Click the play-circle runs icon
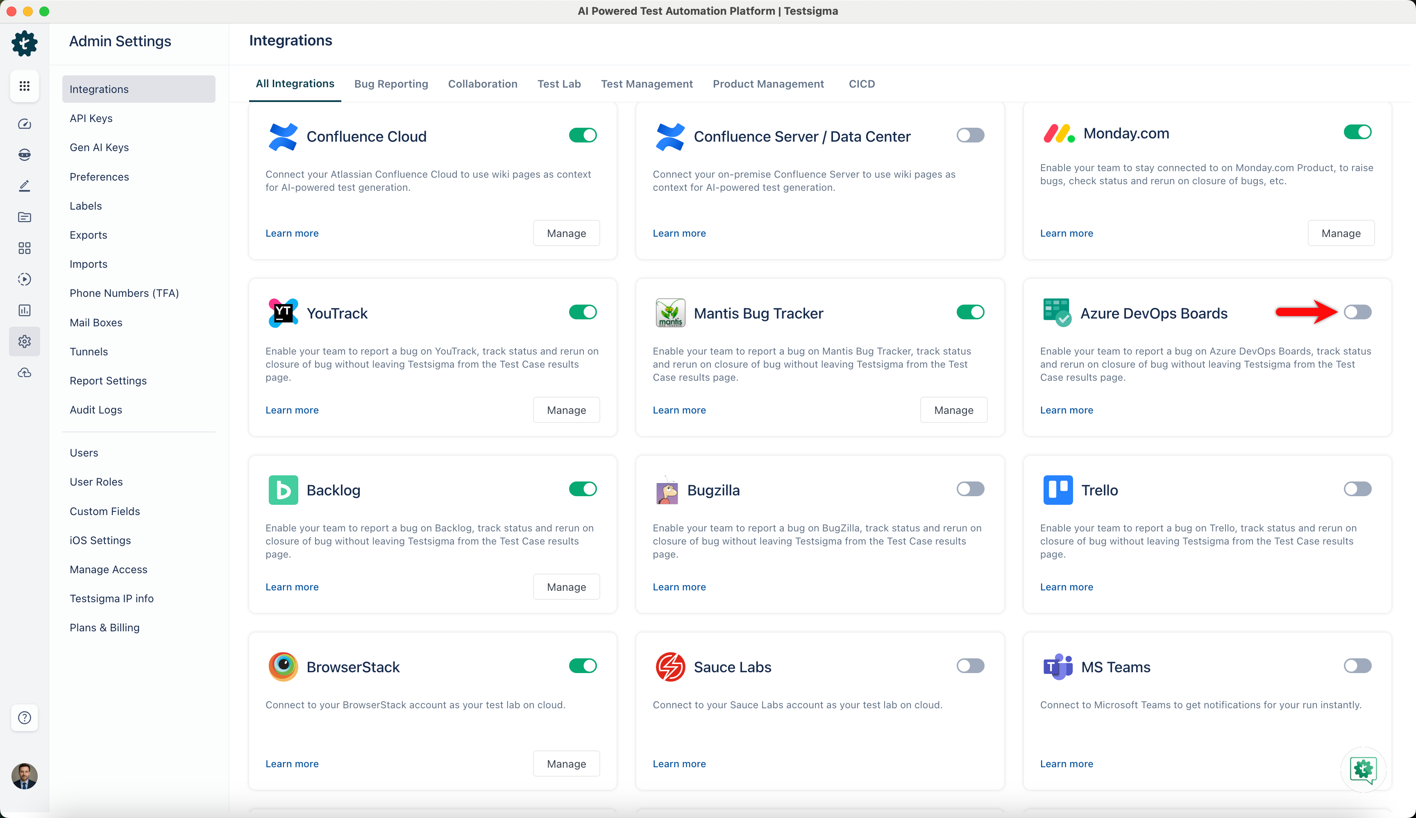Viewport: 1416px width, 818px height. click(24, 279)
